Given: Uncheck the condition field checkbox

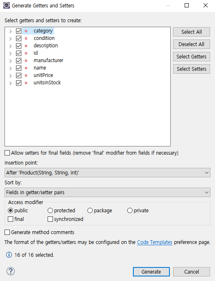Looking at the screenshot, I should pos(18,38).
